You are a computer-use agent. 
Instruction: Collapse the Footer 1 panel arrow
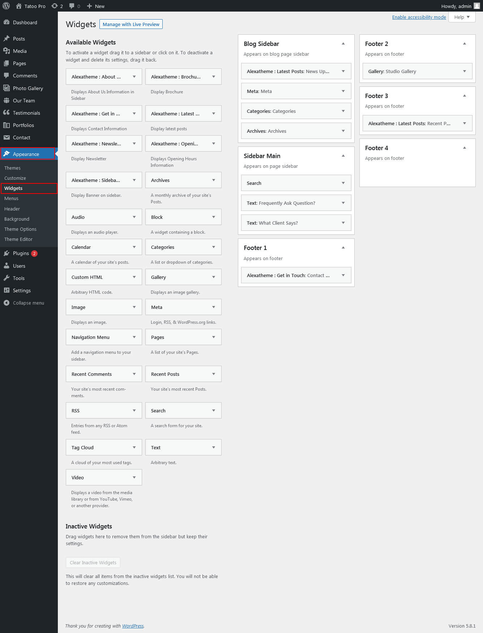(x=343, y=247)
